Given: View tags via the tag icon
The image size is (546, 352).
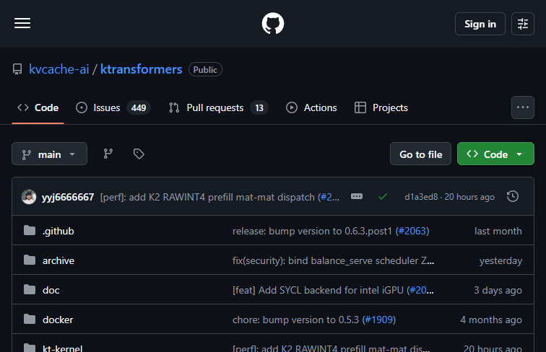Looking at the screenshot, I should point(139,154).
